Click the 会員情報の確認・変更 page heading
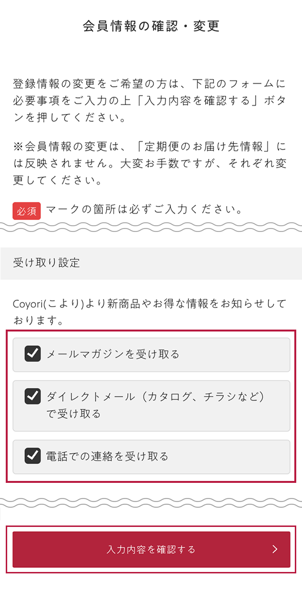 coord(151,26)
